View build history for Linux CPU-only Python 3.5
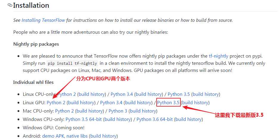Viewport: 279px width, 140px height. click(205, 94)
